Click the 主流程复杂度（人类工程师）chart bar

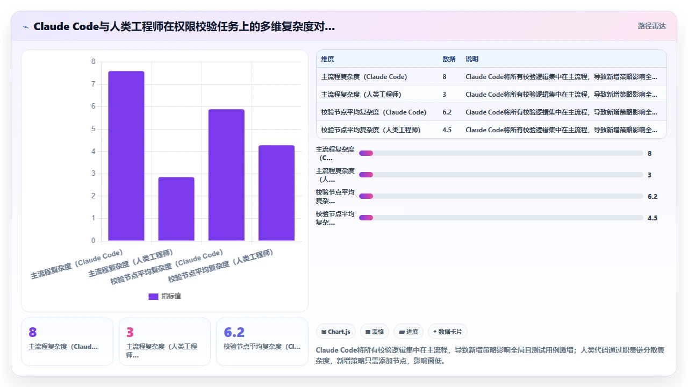176,209
